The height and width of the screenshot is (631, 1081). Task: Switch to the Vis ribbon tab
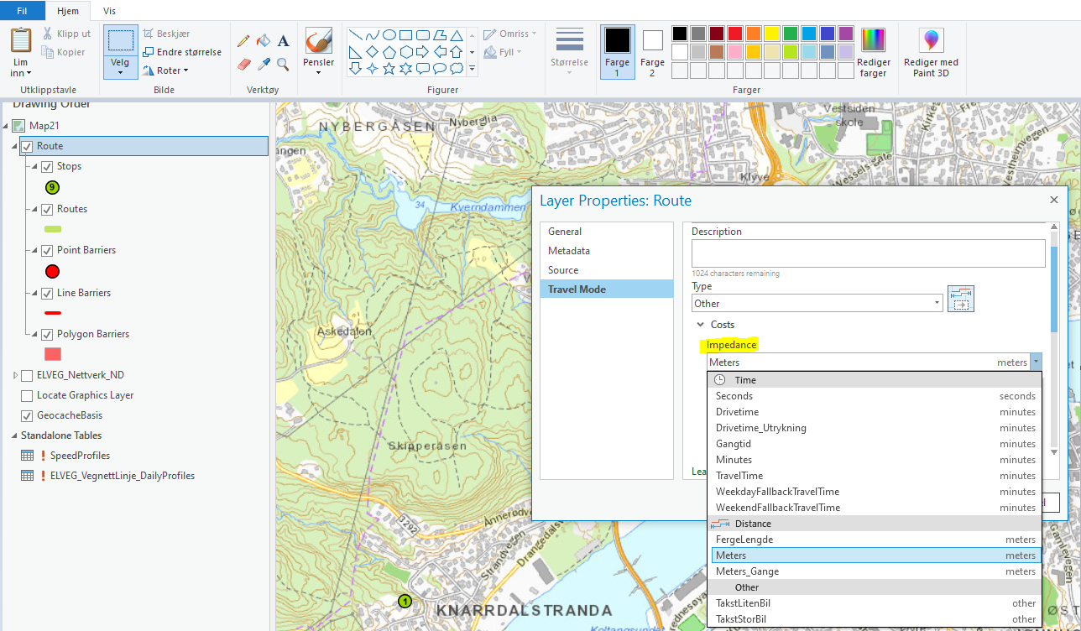pyautogui.click(x=110, y=11)
